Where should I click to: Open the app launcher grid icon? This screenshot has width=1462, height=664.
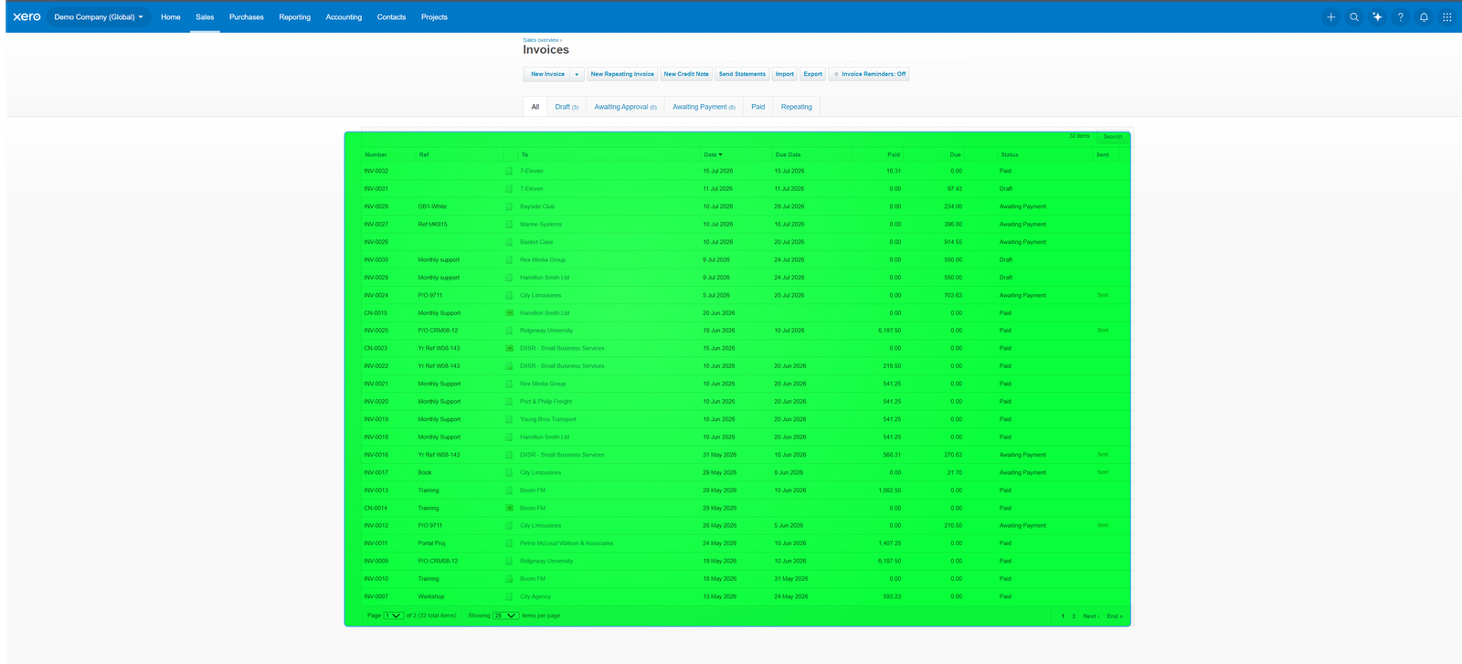(x=1446, y=16)
